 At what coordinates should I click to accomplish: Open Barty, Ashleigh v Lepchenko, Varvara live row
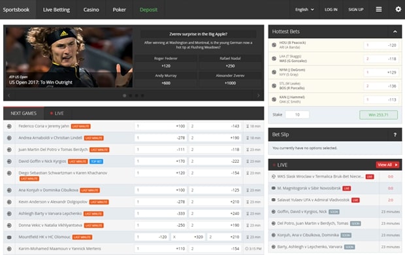335,246
